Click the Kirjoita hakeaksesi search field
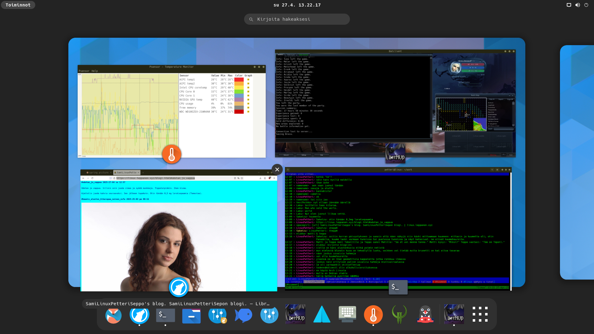 (297, 19)
